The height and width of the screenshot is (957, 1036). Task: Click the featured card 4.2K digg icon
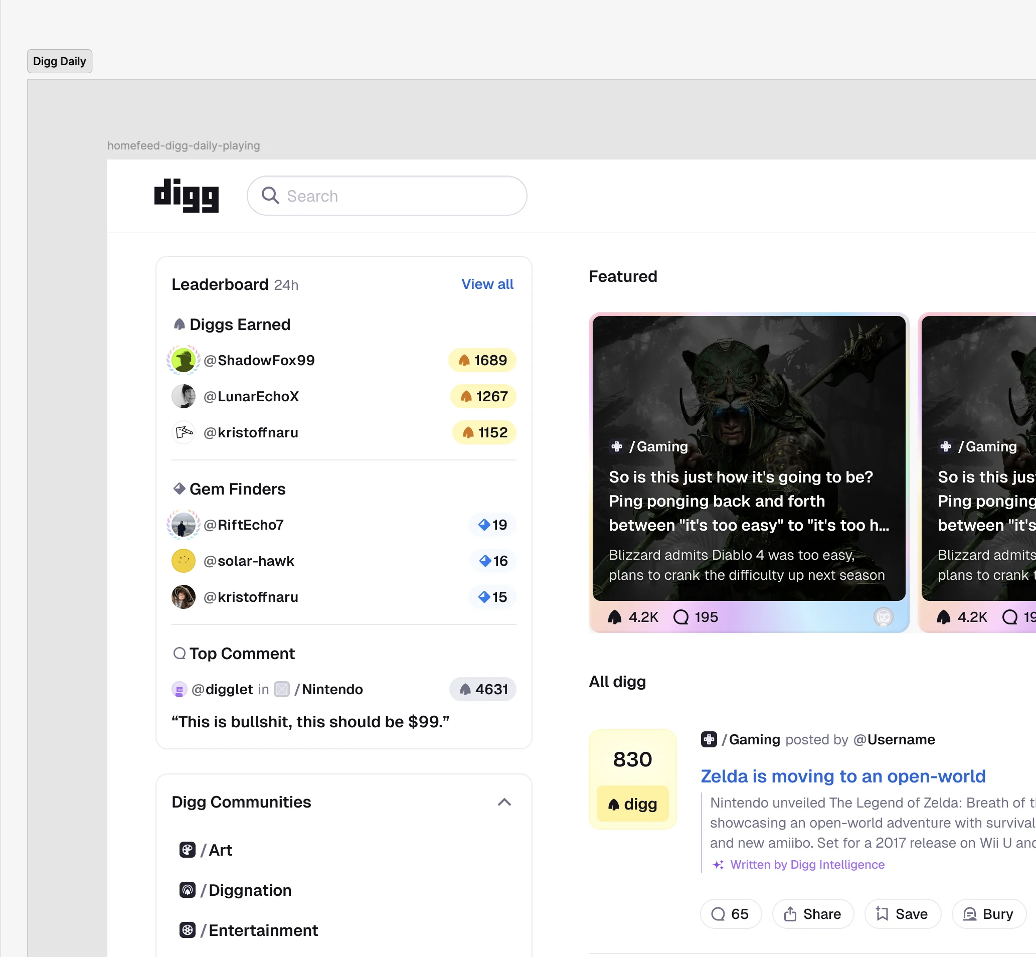615,617
